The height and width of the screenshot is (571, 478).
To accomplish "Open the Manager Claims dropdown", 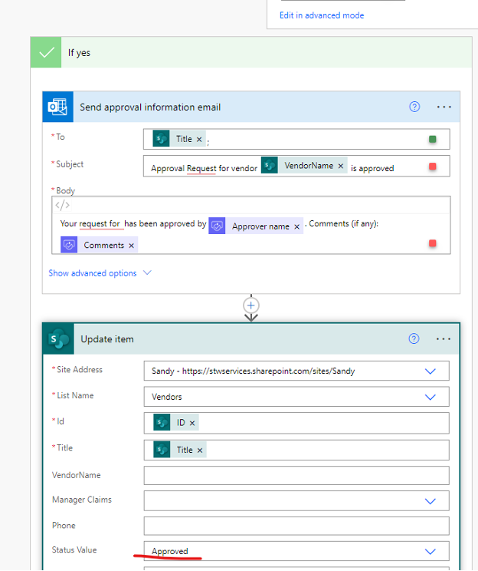I will 430,501.
